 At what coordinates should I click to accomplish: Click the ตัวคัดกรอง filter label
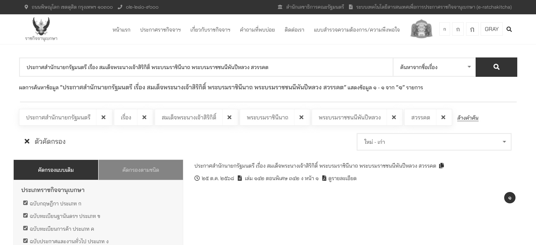(50, 141)
